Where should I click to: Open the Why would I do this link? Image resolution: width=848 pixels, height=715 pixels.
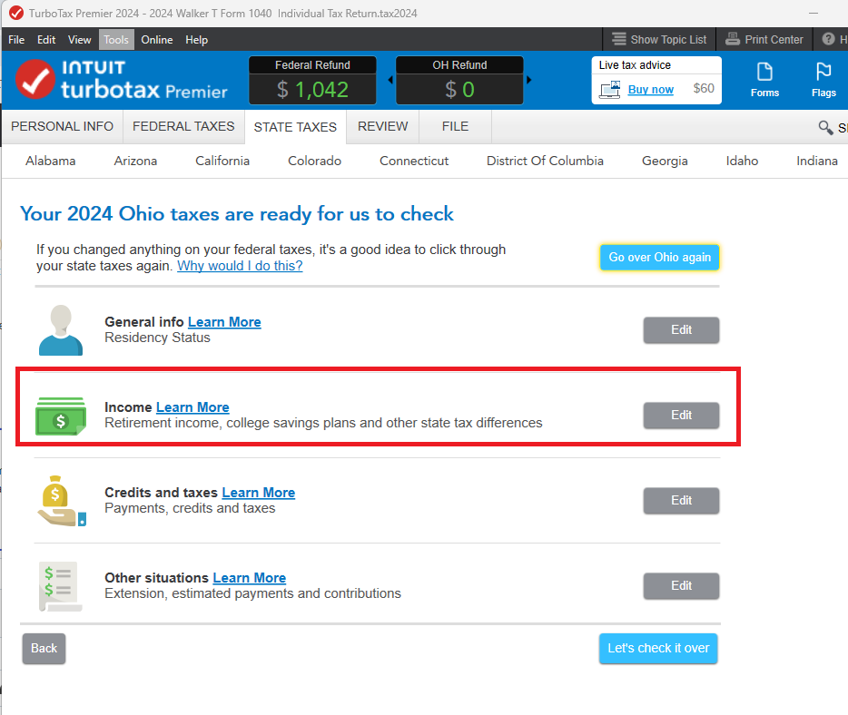240,266
